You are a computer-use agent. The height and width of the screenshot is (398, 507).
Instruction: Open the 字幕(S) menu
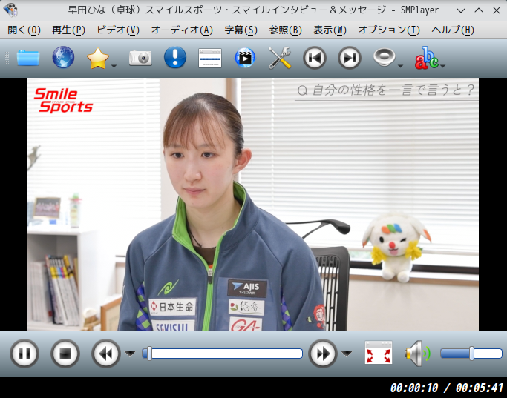pos(241,30)
